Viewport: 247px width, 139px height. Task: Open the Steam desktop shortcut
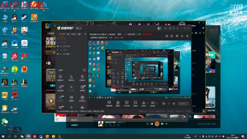click(x=24, y=18)
